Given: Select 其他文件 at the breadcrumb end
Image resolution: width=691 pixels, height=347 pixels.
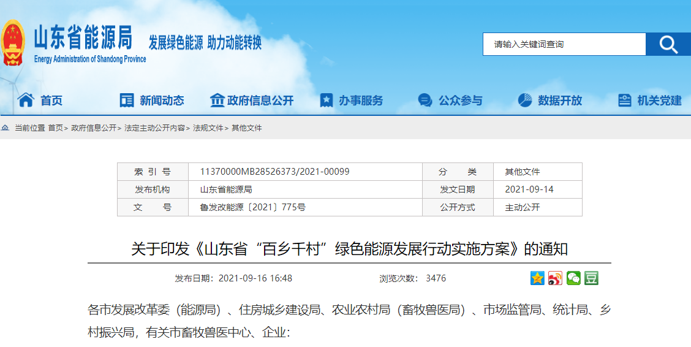Looking at the screenshot, I should click(x=246, y=128).
